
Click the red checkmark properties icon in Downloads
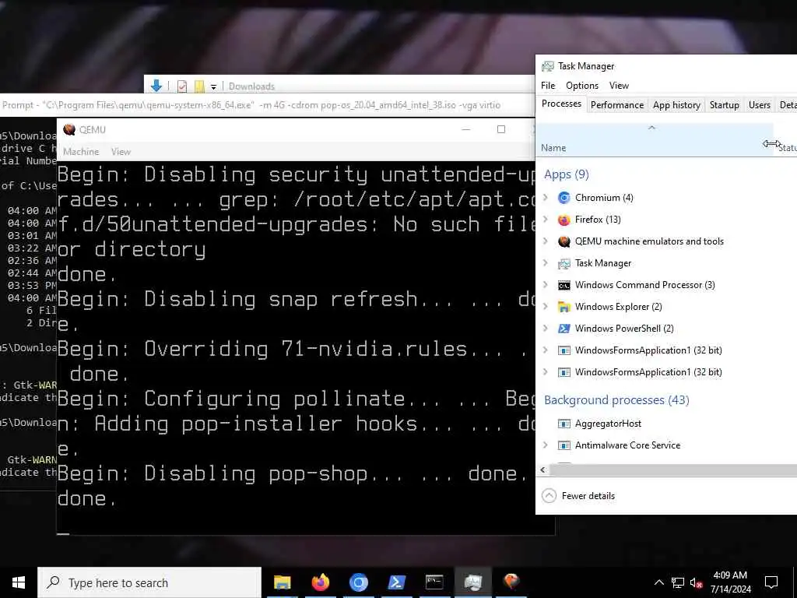click(182, 86)
